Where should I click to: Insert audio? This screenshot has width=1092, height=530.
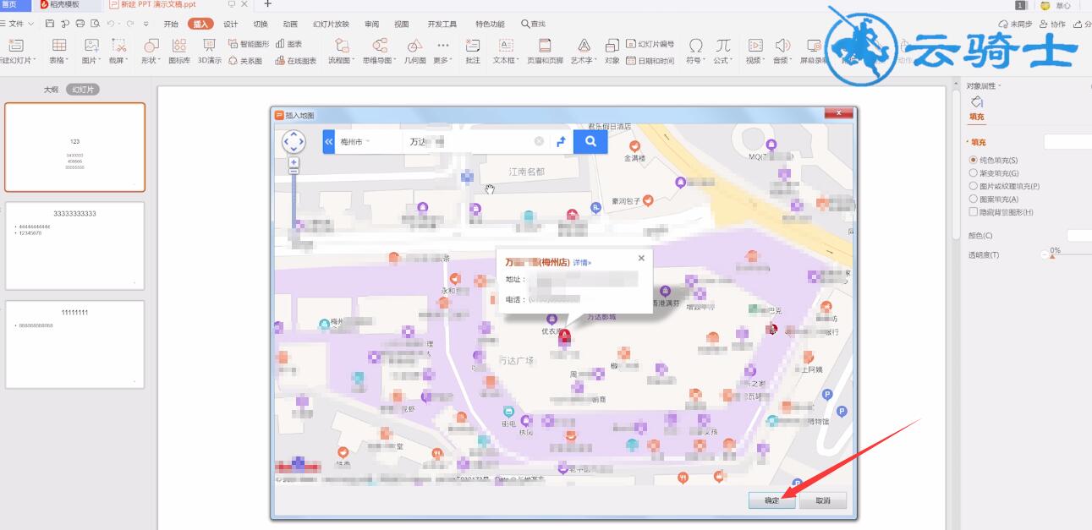click(782, 51)
